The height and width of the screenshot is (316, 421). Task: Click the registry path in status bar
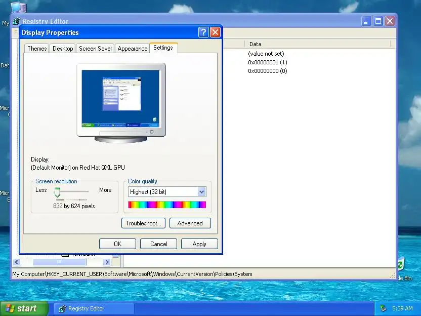(132, 274)
